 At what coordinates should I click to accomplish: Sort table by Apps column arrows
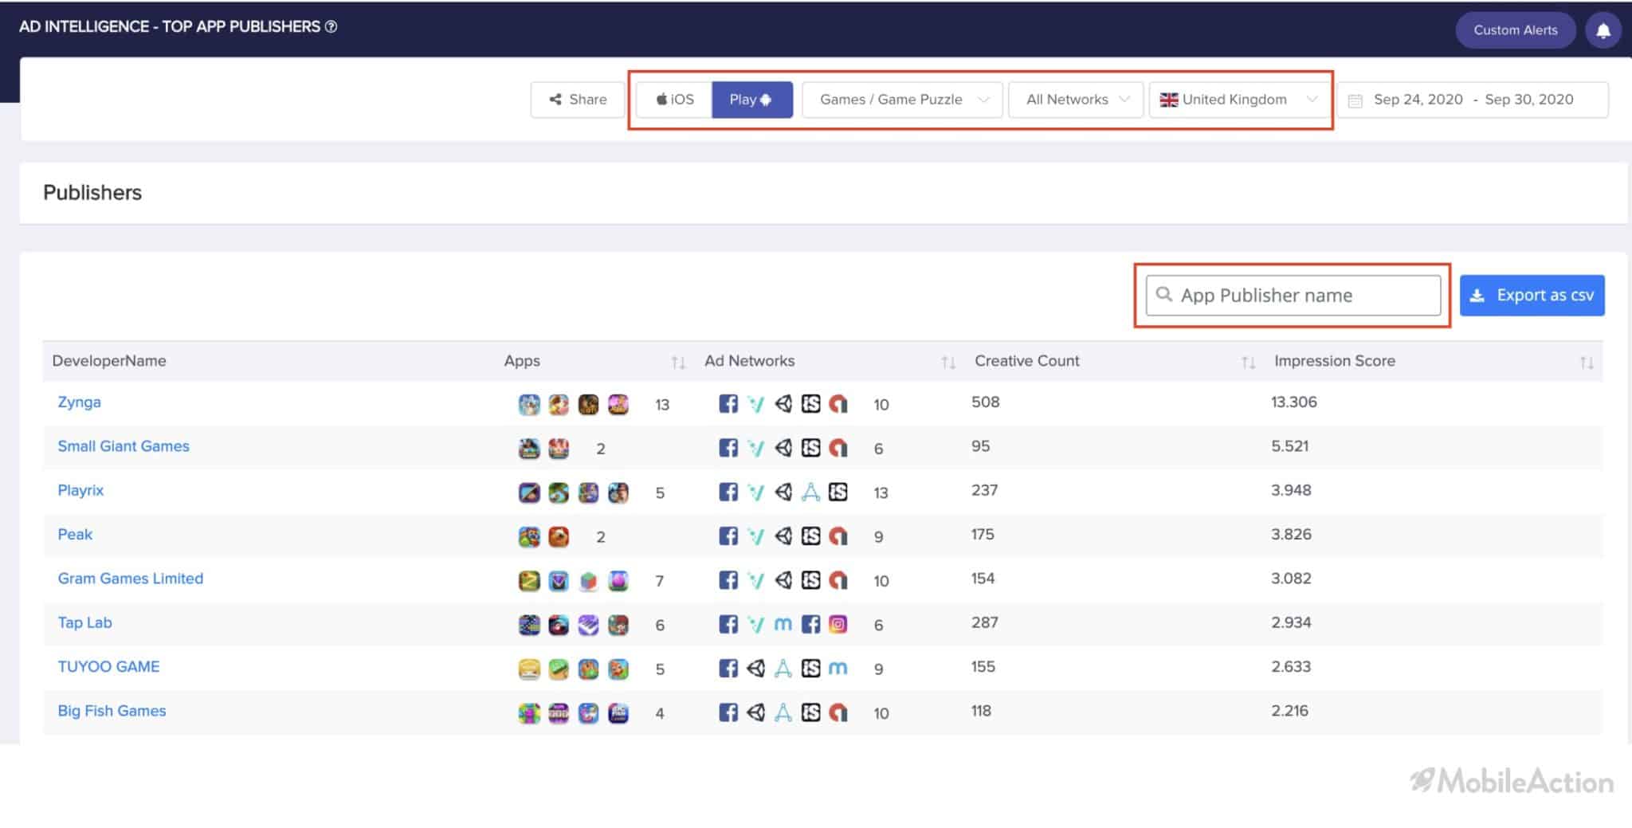pos(678,363)
